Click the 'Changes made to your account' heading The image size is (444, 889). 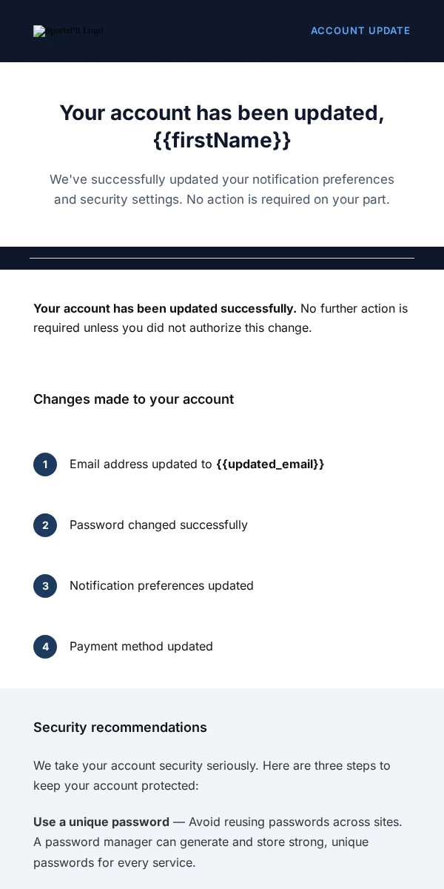[x=133, y=399]
